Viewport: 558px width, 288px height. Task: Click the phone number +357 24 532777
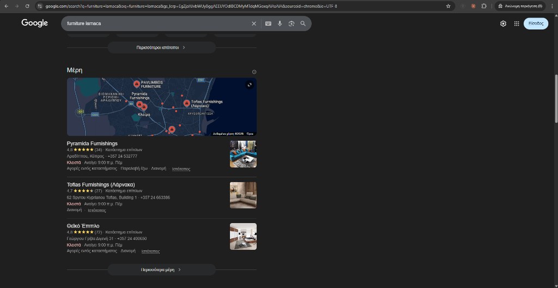(123, 156)
